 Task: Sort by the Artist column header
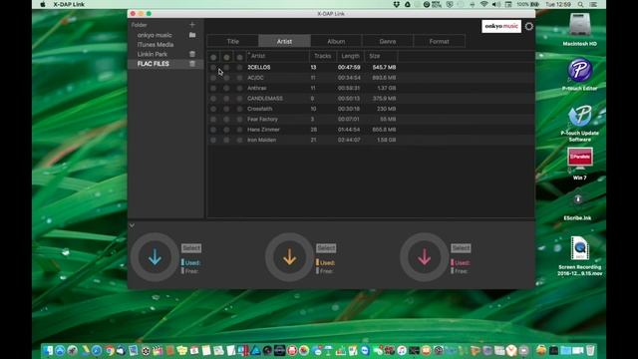(x=277, y=56)
